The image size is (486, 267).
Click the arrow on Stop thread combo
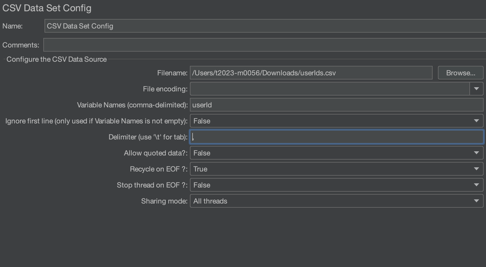[x=477, y=185]
